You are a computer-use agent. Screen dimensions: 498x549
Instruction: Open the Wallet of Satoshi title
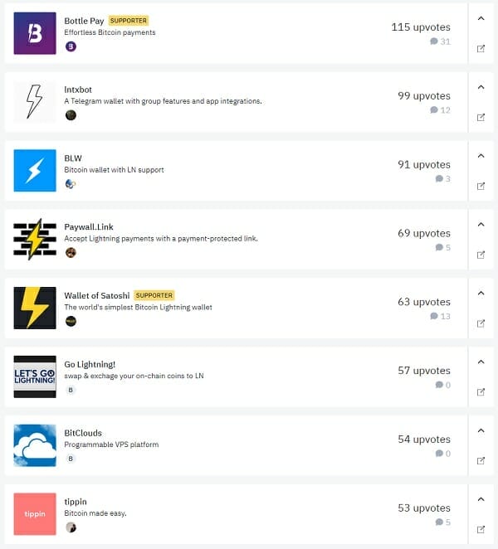[x=97, y=295]
